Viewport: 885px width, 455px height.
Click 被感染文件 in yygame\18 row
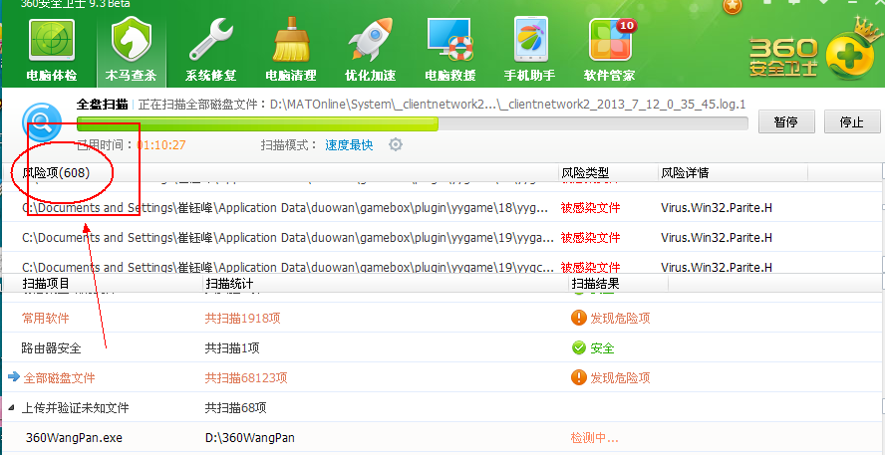pos(590,207)
